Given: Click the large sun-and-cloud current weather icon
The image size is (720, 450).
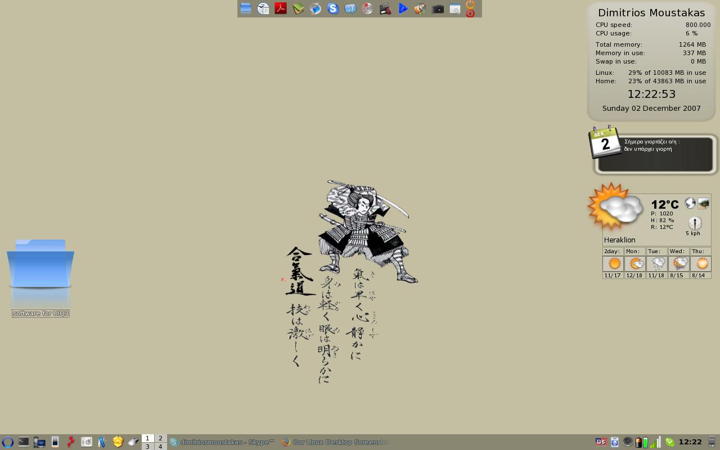Looking at the screenshot, I should point(615,206).
